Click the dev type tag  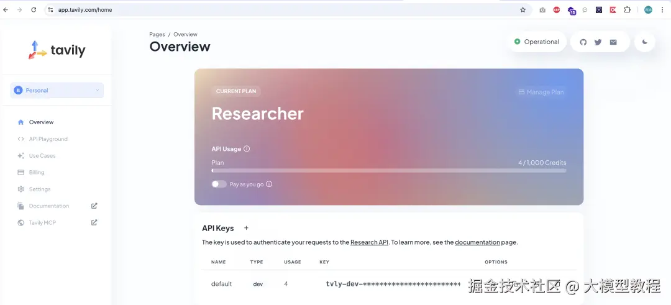[258, 284]
